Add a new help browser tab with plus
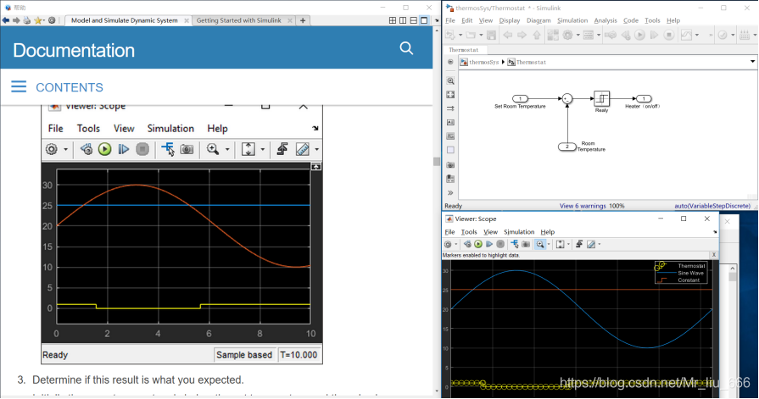This screenshot has height=399, width=759. point(303,20)
